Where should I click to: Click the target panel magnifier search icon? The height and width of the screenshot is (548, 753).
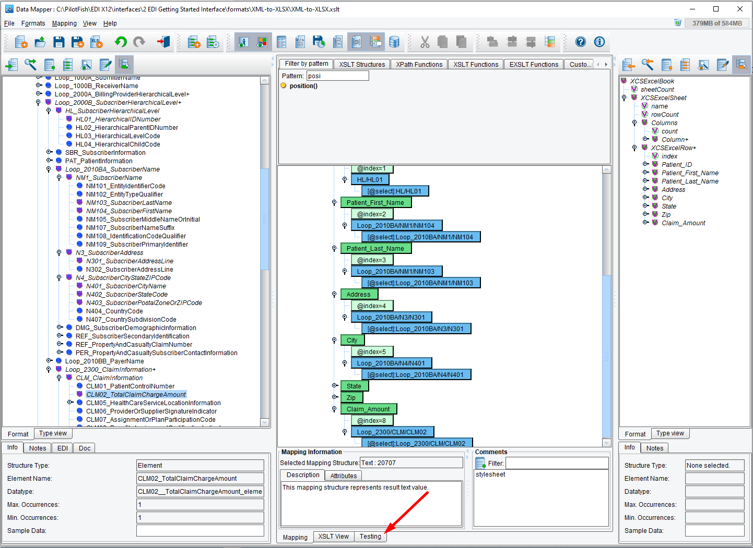pos(648,65)
